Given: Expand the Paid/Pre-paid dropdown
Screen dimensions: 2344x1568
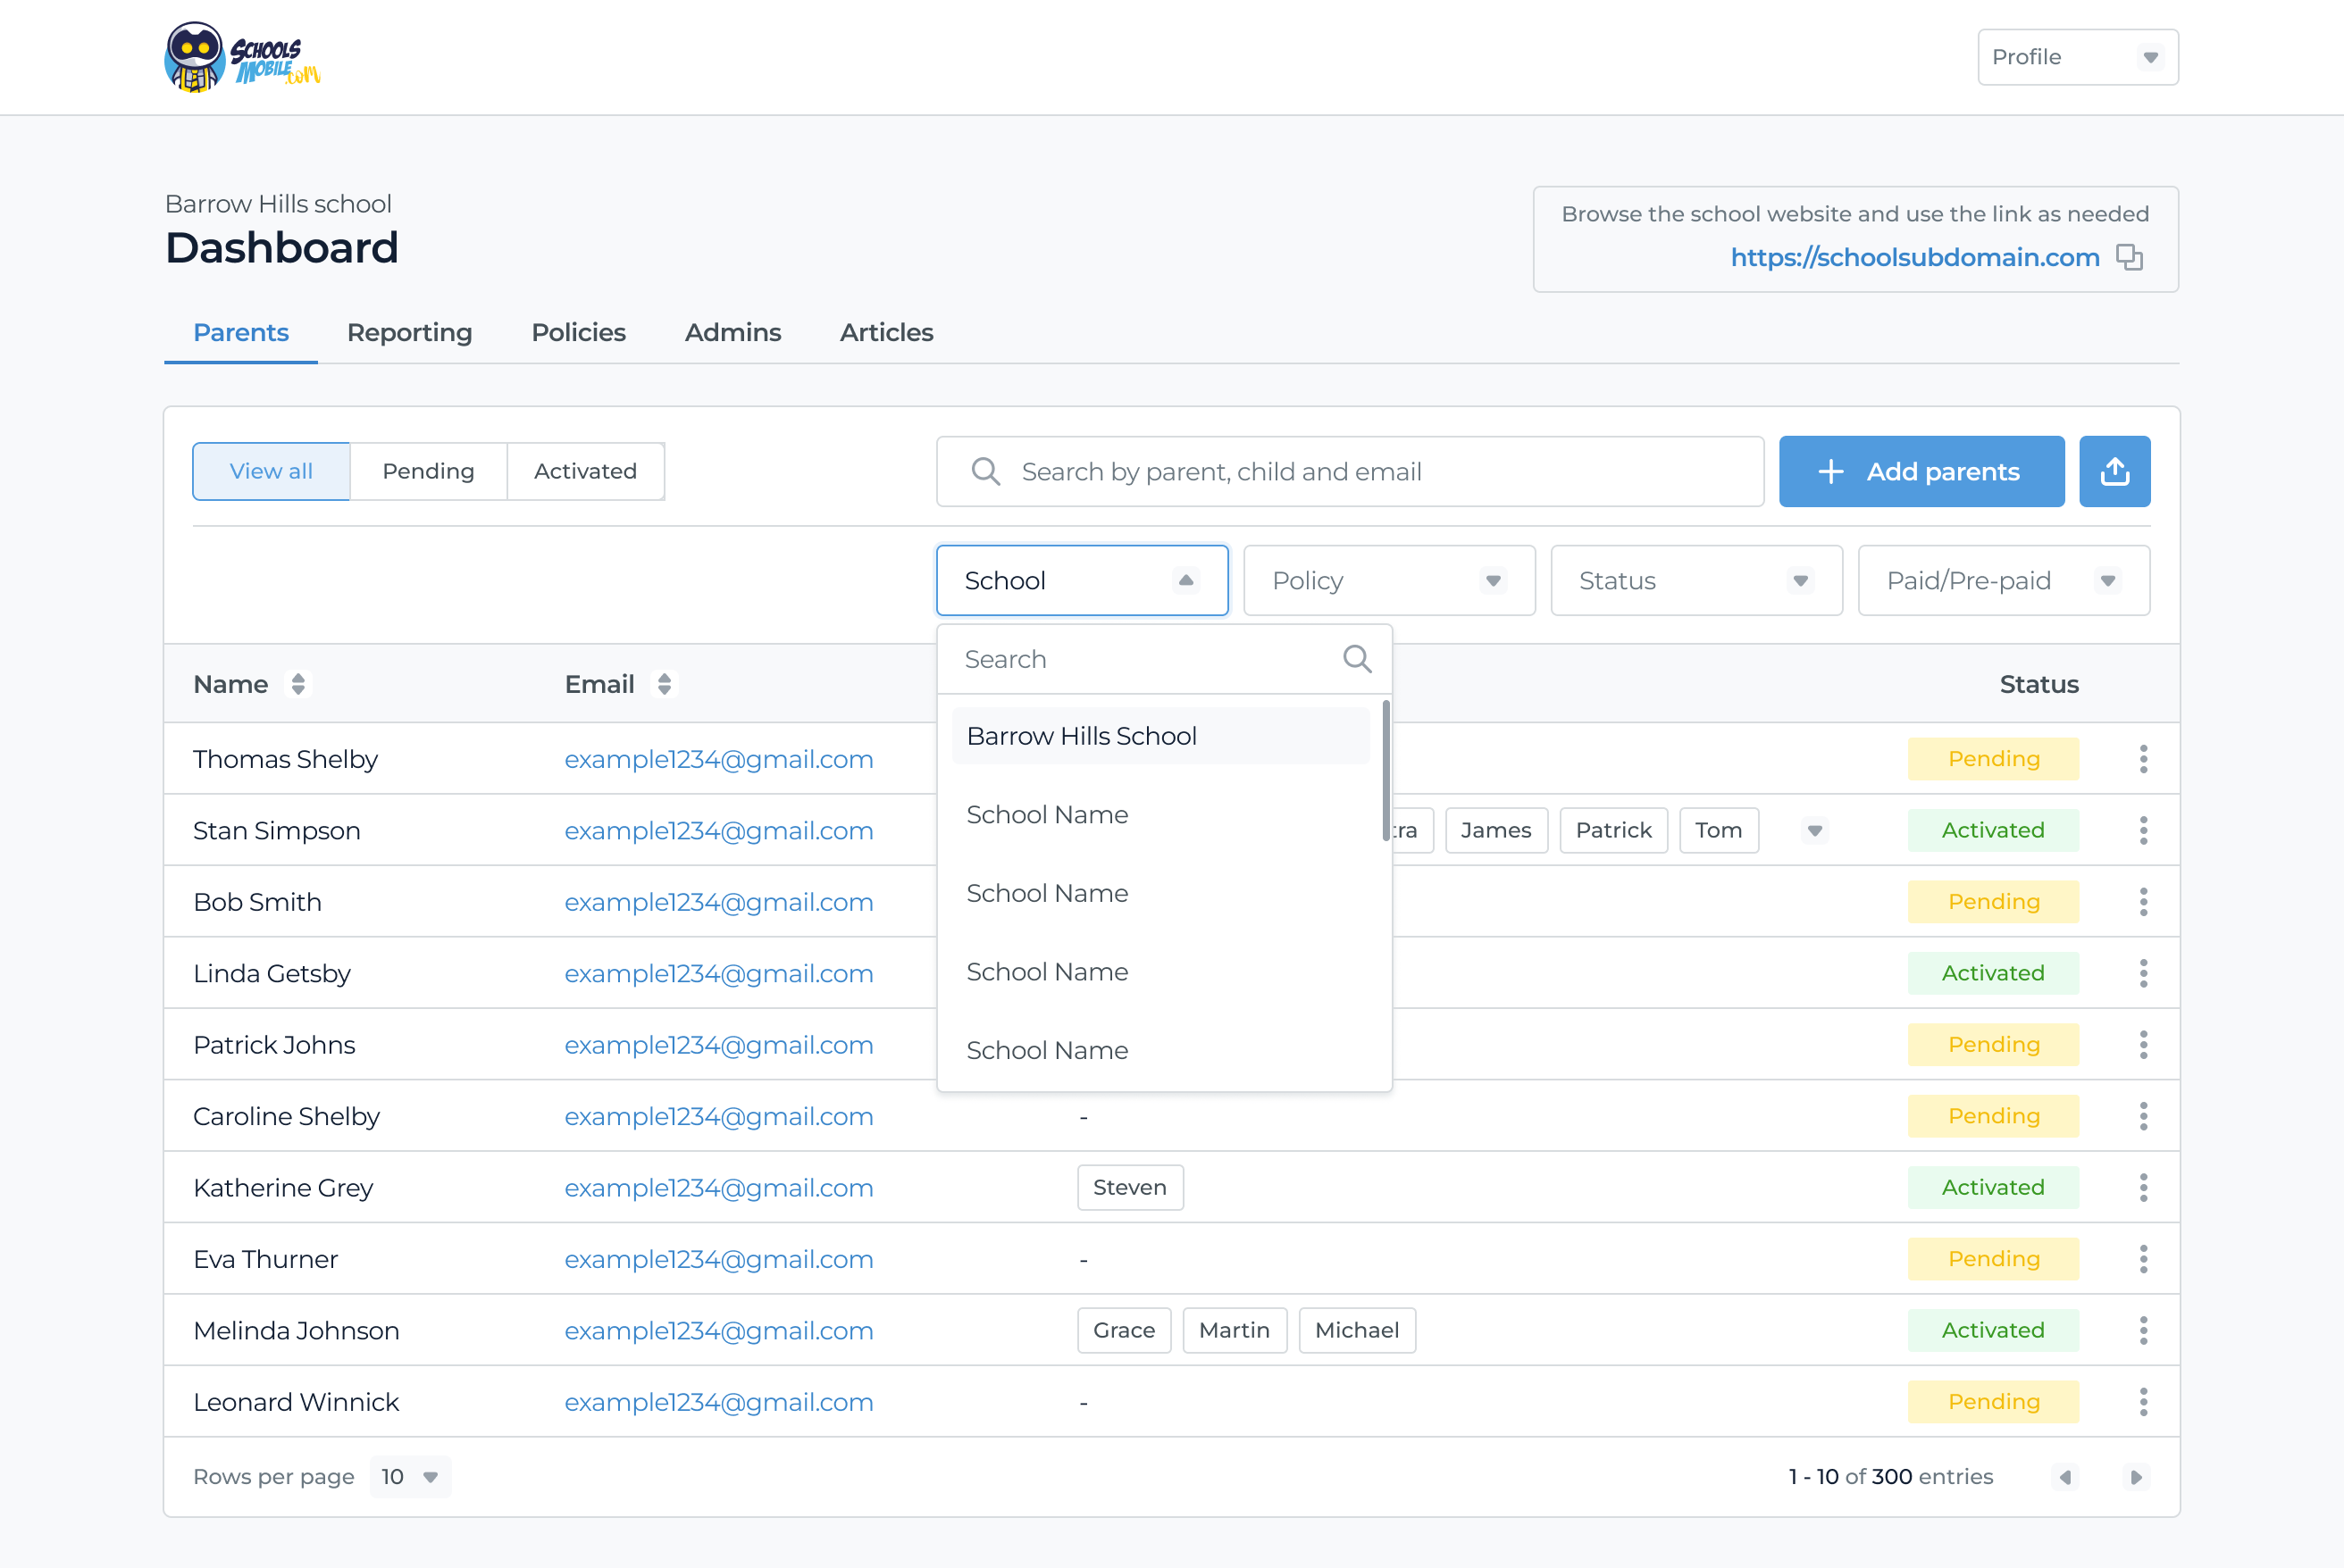Looking at the screenshot, I should pyautogui.click(x=2003, y=581).
